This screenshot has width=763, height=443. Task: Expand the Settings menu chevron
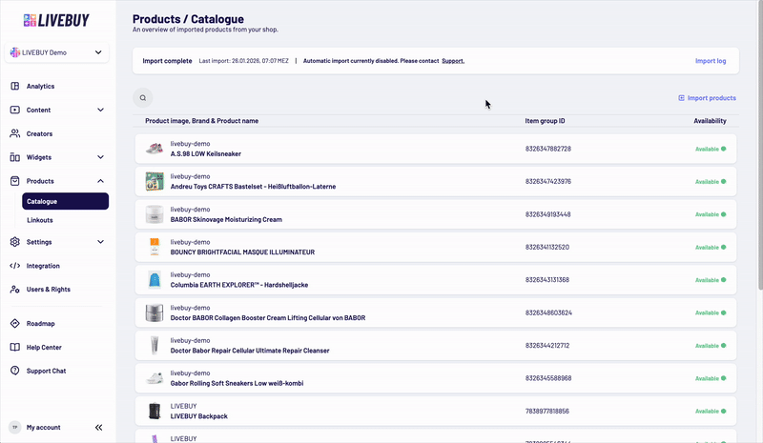point(100,242)
